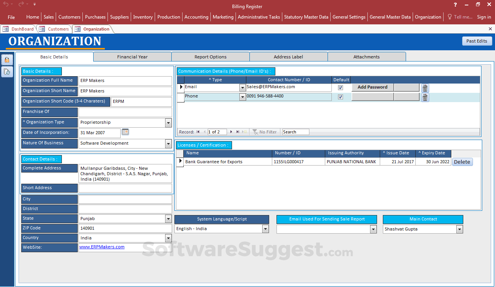Open the Address Label tab

tap(288, 57)
